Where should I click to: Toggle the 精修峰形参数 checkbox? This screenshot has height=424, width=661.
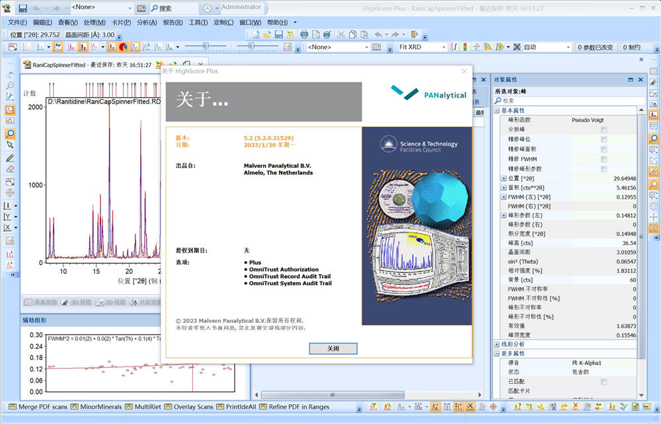tap(603, 169)
